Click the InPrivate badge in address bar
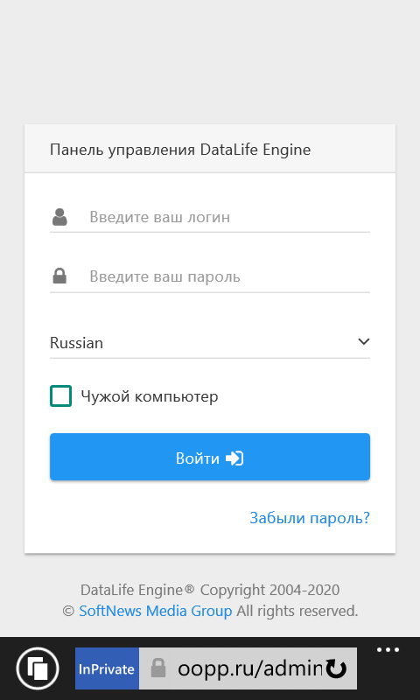This screenshot has width=420, height=700. coord(107,668)
